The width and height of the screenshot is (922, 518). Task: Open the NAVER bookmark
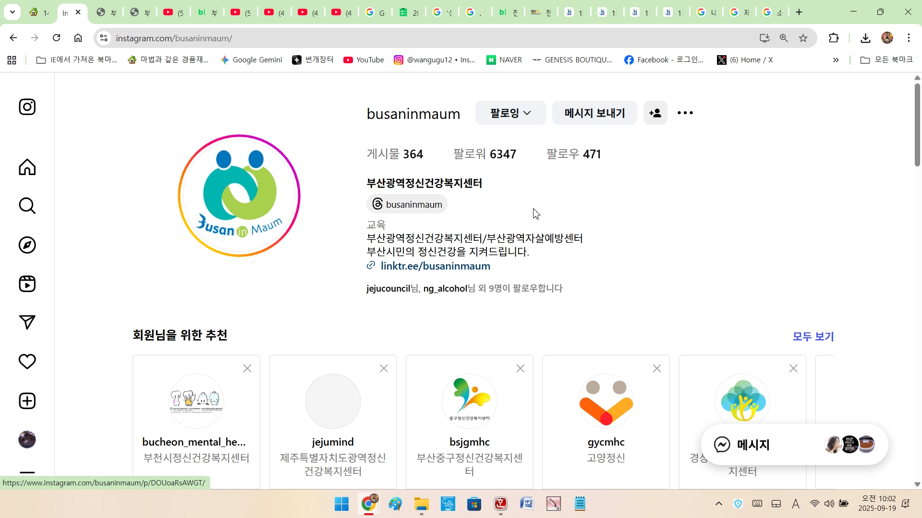[x=504, y=60]
